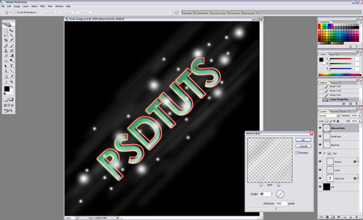This screenshot has height=220, width=363.
Task: Click Jump to ImageReady button
Action: [x=8, y=111]
